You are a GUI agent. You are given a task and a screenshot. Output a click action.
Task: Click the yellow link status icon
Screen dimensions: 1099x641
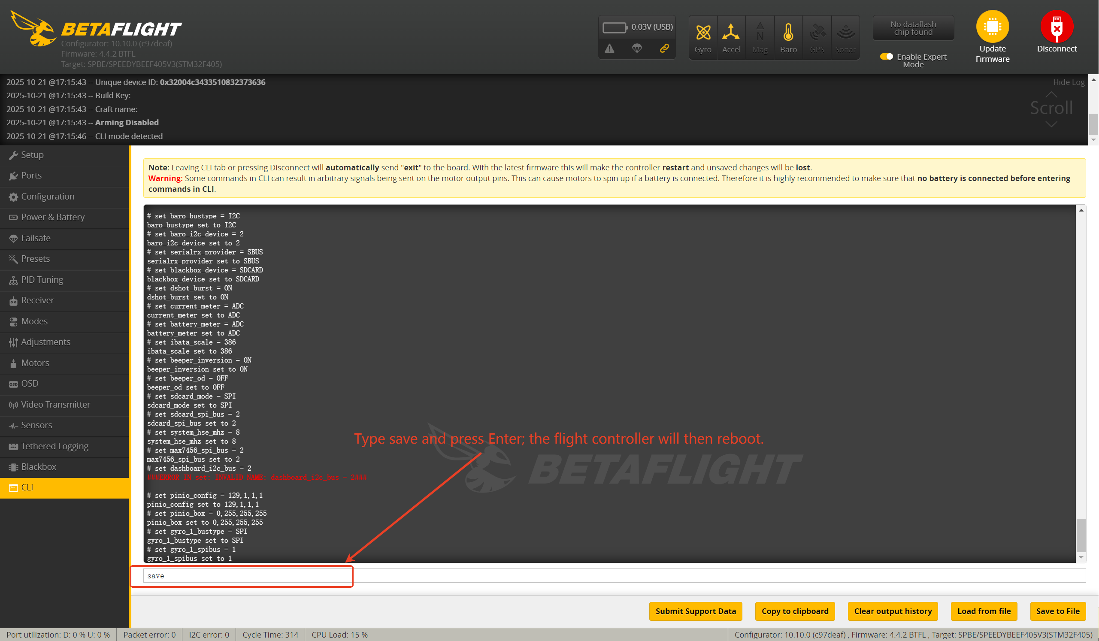tap(664, 48)
